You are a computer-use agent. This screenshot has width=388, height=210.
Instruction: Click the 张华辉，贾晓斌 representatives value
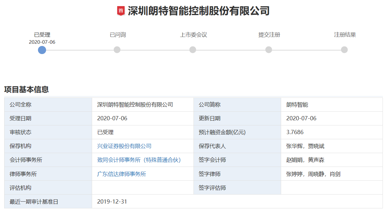[305, 146]
